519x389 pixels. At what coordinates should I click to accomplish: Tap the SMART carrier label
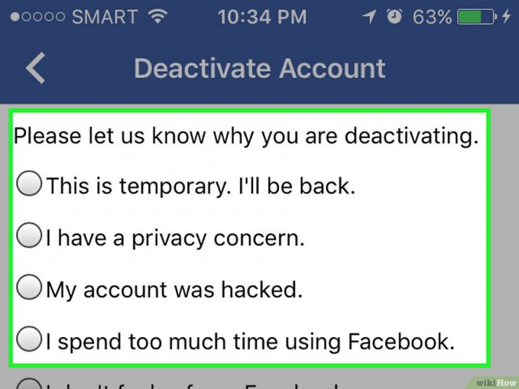point(105,17)
